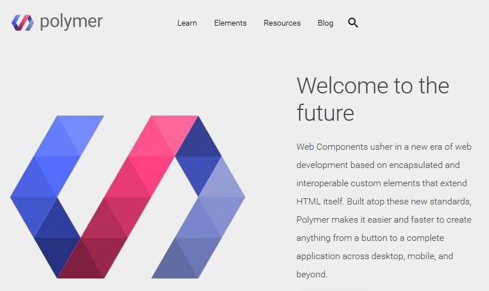Open the Blog link
The width and height of the screenshot is (489, 291).
coord(325,23)
